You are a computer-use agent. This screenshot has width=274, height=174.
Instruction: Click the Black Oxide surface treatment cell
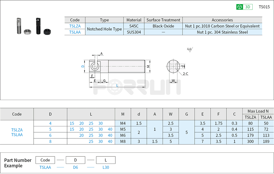point(163,26)
